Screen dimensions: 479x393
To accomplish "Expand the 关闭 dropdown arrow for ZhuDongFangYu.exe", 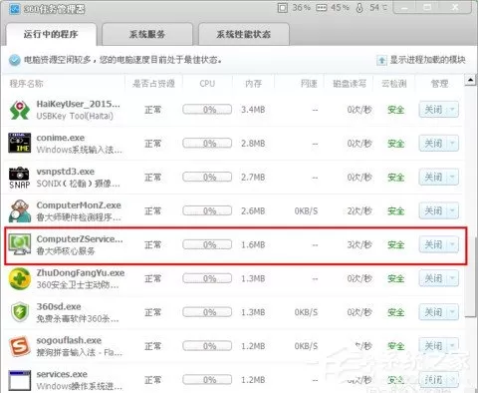I will click(x=453, y=278).
